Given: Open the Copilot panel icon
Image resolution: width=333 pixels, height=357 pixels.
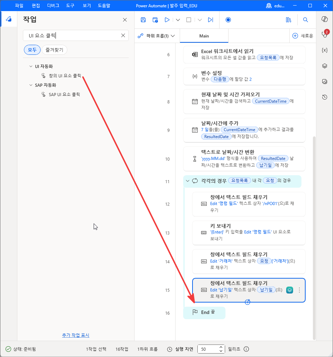Looking at the screenshot, I should pos(325,19).
